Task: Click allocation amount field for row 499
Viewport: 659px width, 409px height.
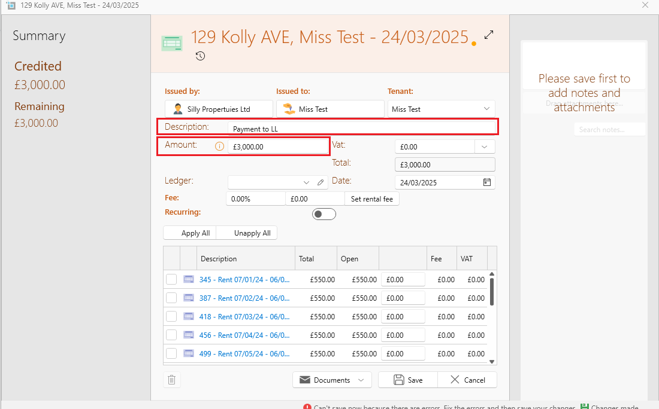Action: (x=403, y=353)
